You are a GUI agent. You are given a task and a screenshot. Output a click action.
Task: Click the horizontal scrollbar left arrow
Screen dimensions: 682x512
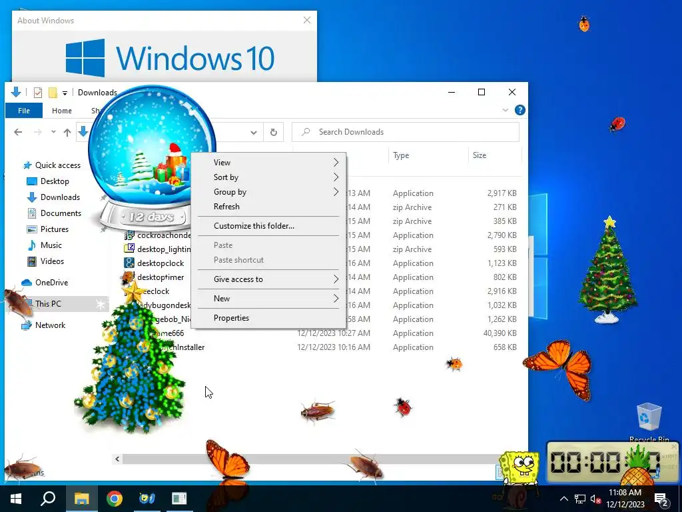(117, 459)
